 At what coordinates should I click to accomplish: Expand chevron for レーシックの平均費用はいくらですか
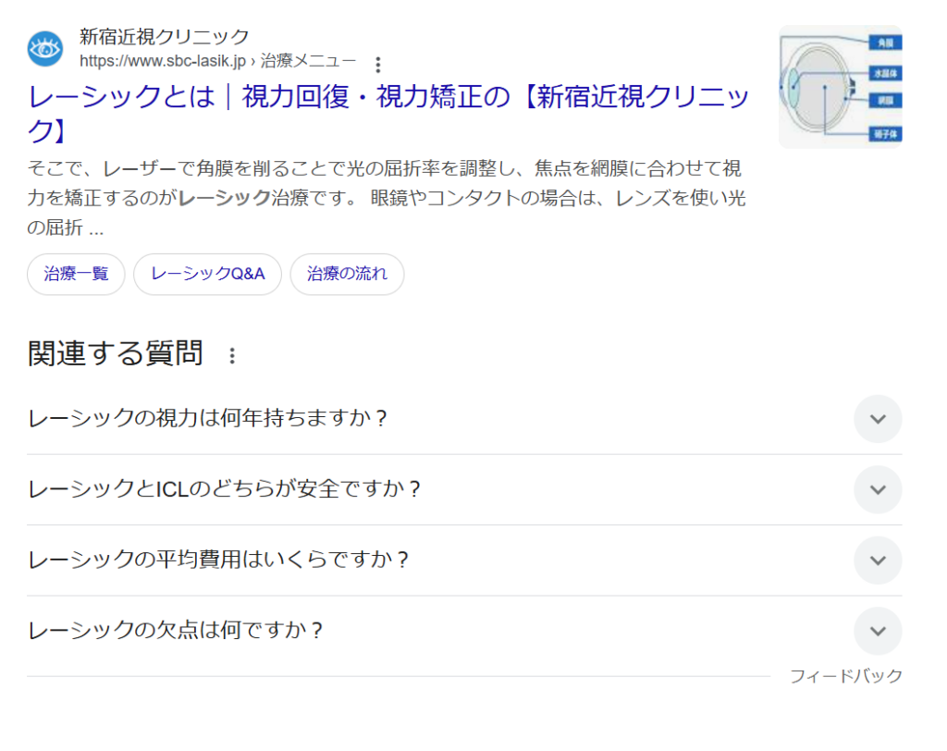click(x=877, y=560)
